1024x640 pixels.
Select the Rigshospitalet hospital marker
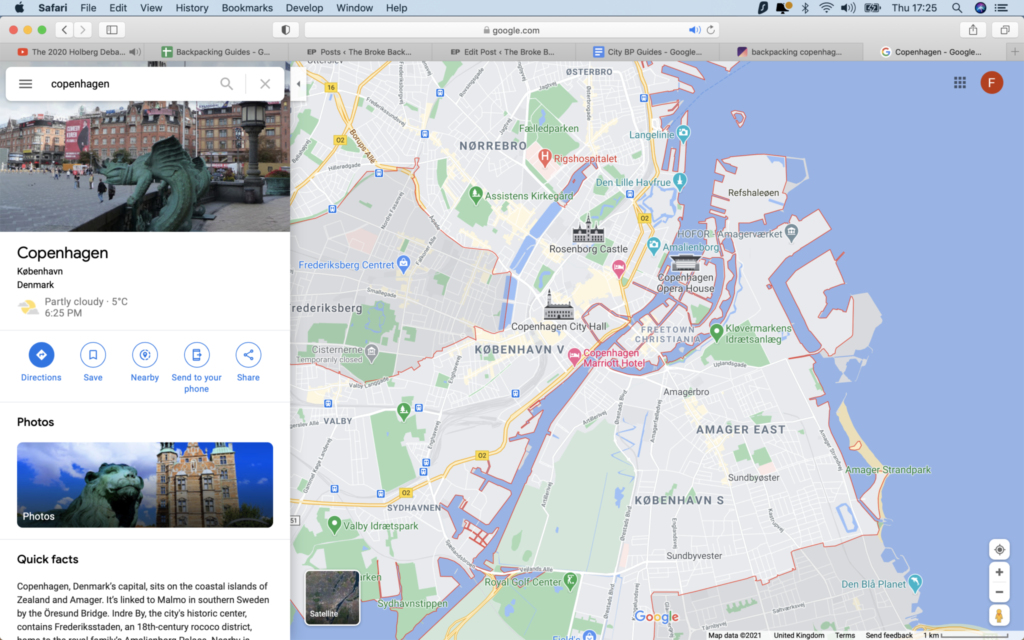coord(544,157)
